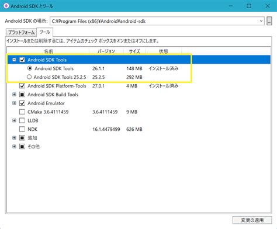Click the サイズ column header

134,51
